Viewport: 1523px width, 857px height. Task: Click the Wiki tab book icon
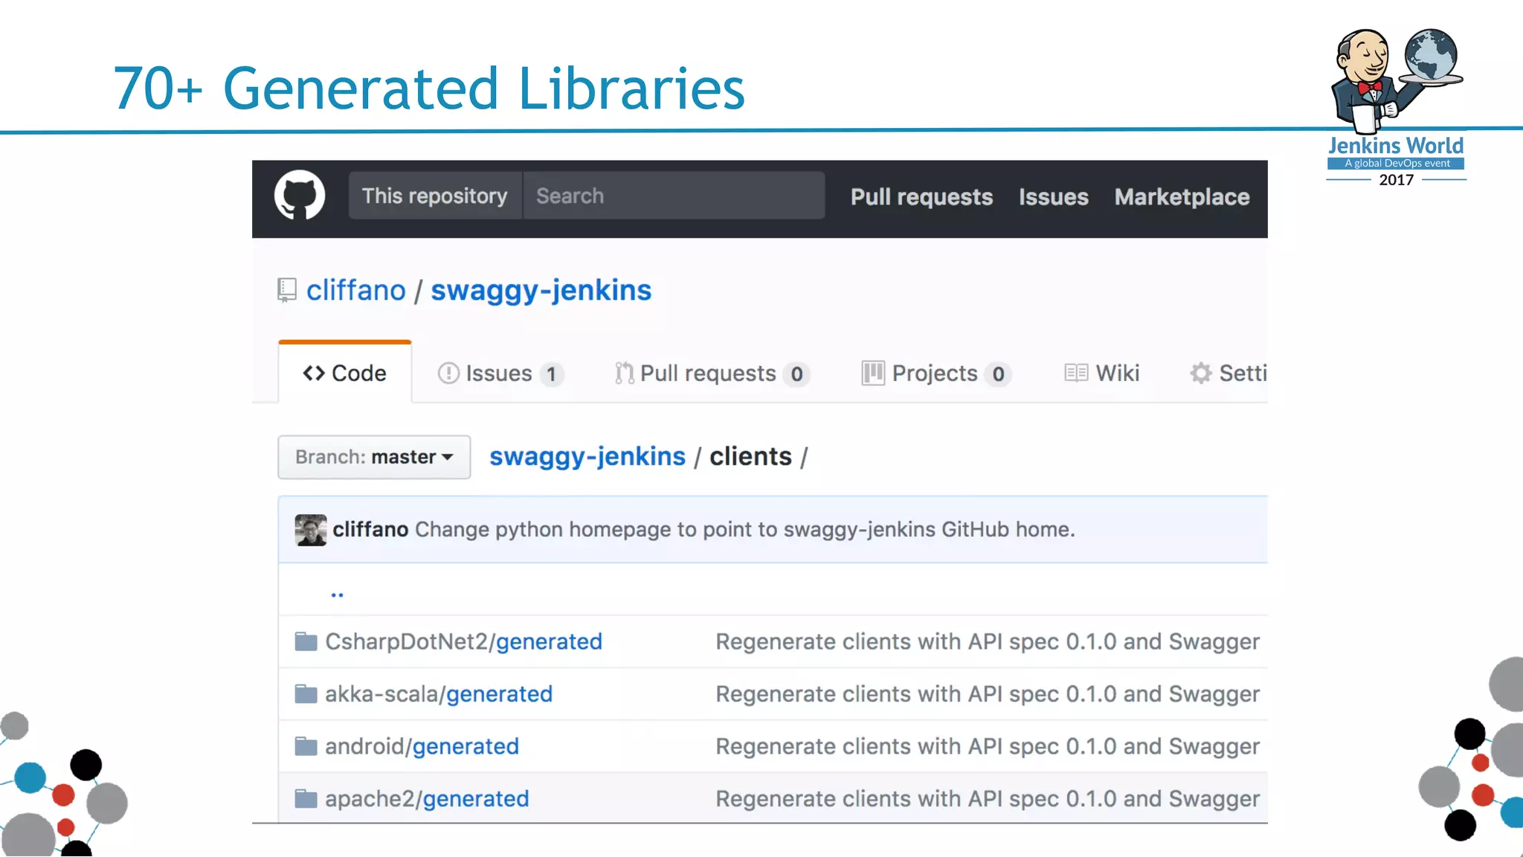[1076, 373]
